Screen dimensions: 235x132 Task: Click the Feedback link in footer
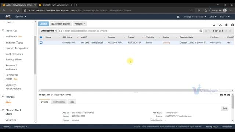pos(7,126)
